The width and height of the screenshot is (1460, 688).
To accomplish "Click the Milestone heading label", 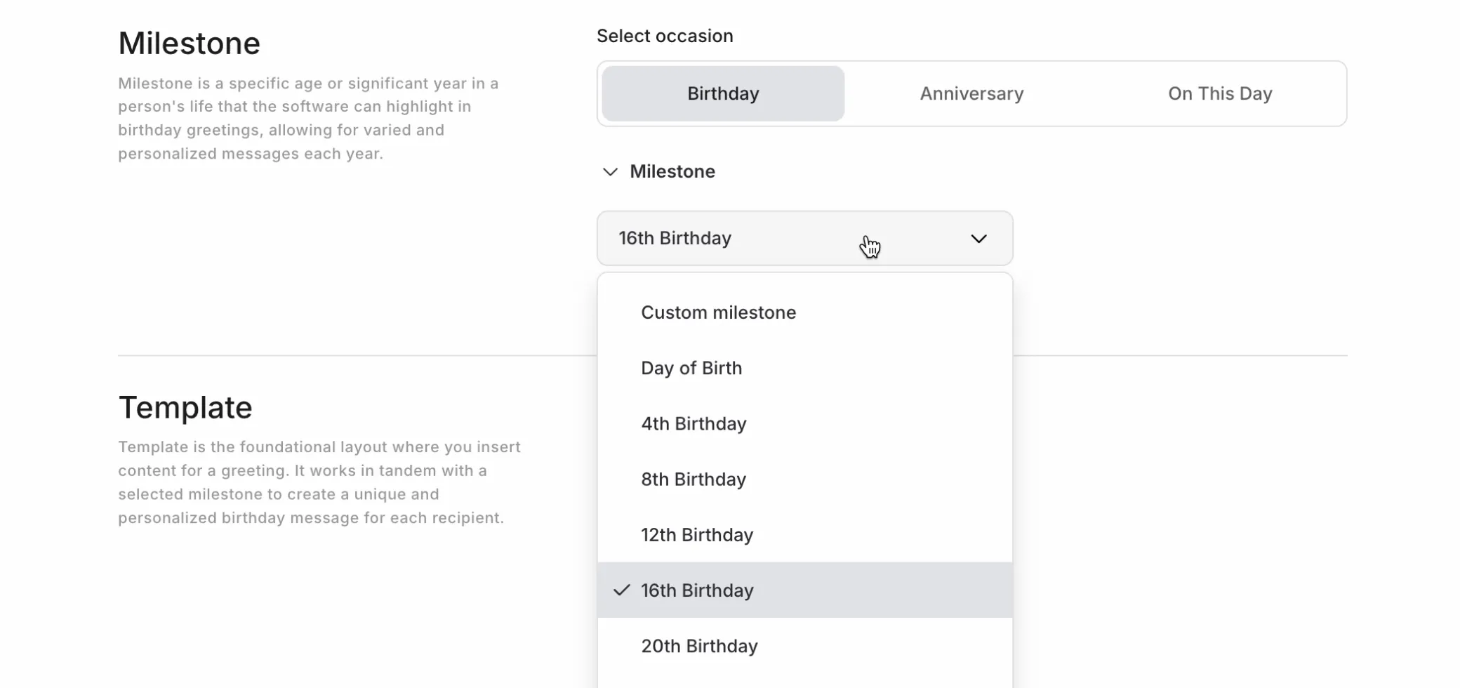I will pyautogui.click(x=189, y=43).
